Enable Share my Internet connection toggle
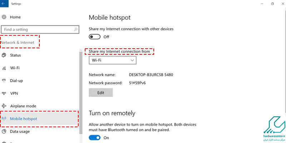The image size is (286, 143). (94, 36)
